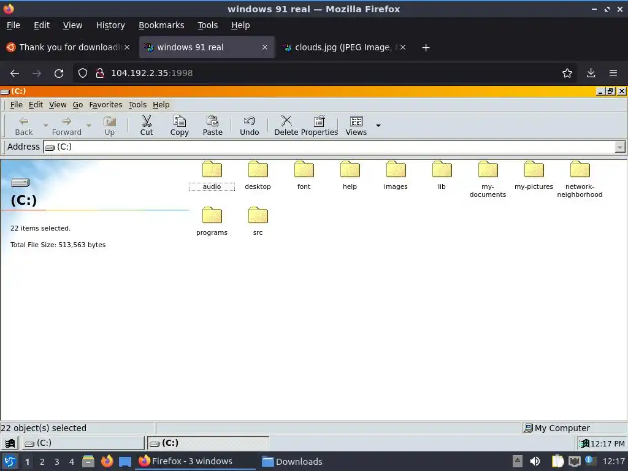Viewport: 628px width, 471px height.
Task: Open a new Firefox tab
Action: [x=426, y=48]
